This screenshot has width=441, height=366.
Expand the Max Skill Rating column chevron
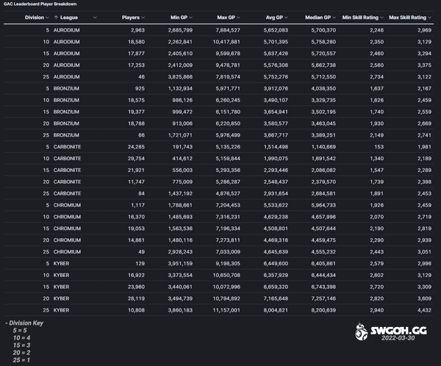click(430, 17)
